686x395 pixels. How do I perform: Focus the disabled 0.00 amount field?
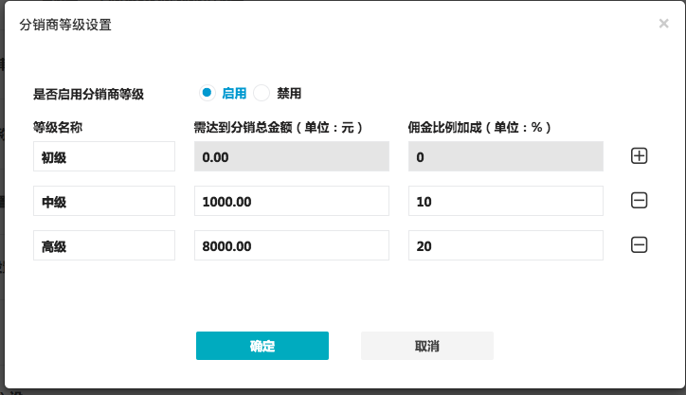coord(292,156)
